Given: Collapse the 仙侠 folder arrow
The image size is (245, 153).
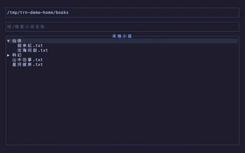Looking at the screenshot, I should [x=9, y=41].
